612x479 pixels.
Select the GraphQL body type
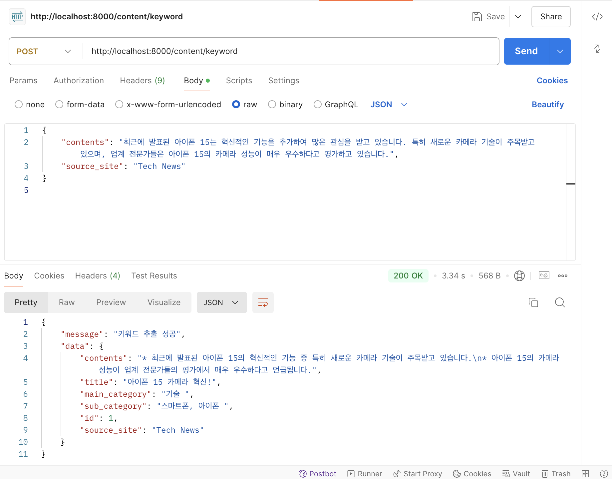(318, 105)
